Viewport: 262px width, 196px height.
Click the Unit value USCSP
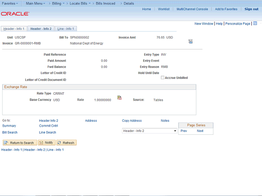[20, 38]
